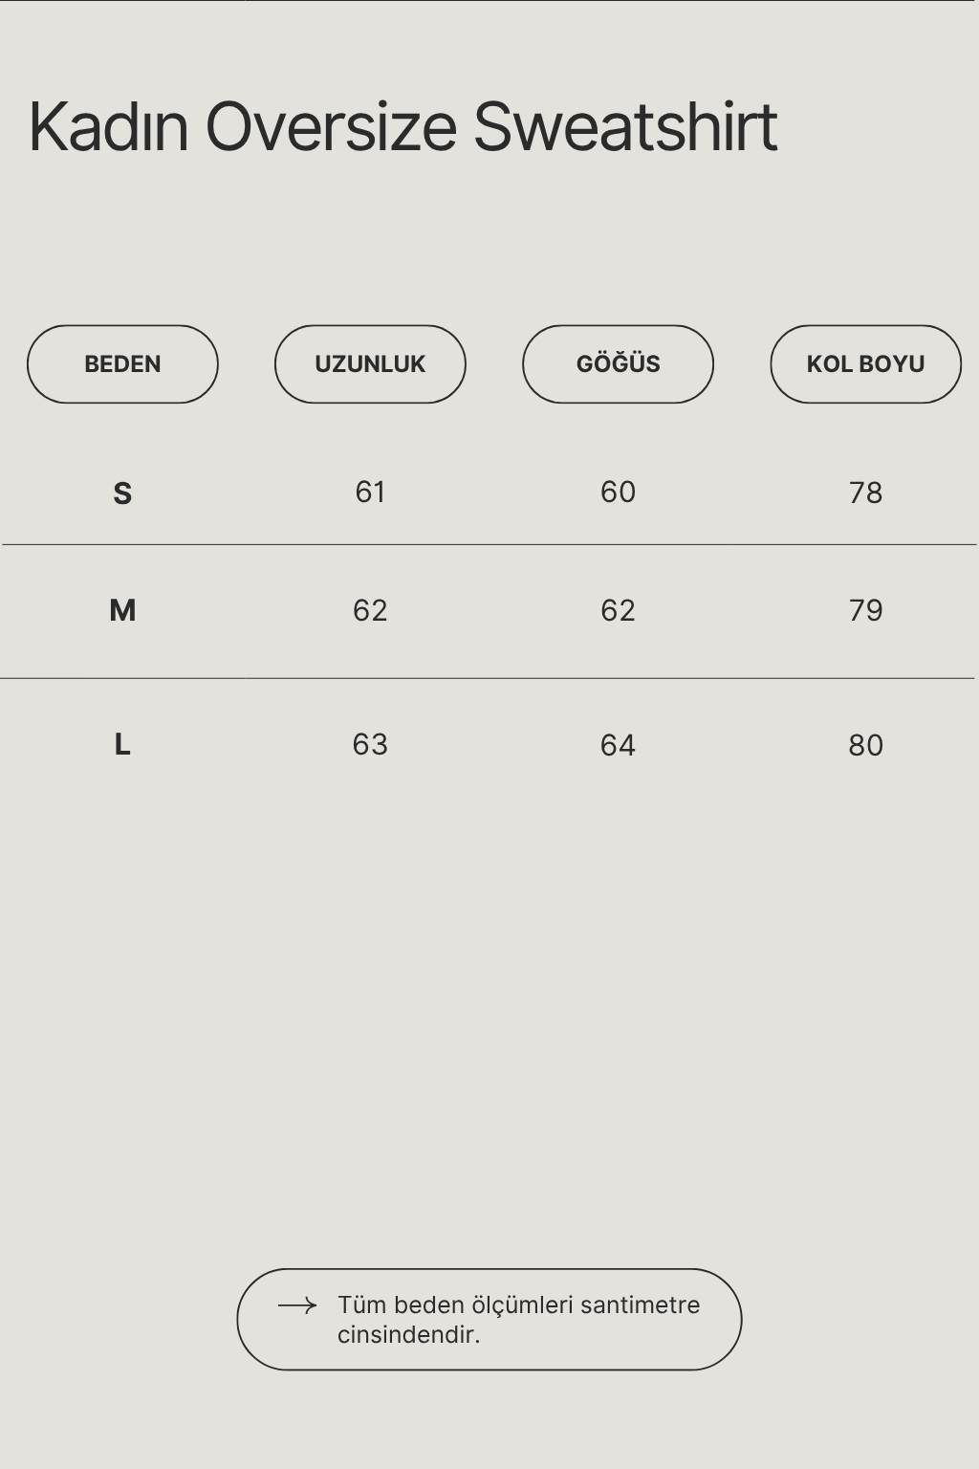This screenshot has width=979, height=1469.
Task: Select the KOL BOYU header pill
Action: click(865, 364)
